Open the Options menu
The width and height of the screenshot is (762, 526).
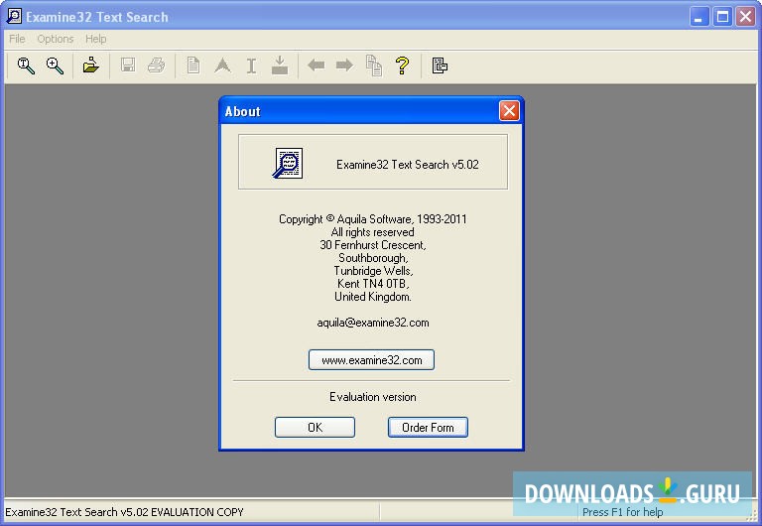tap(56, 39)
